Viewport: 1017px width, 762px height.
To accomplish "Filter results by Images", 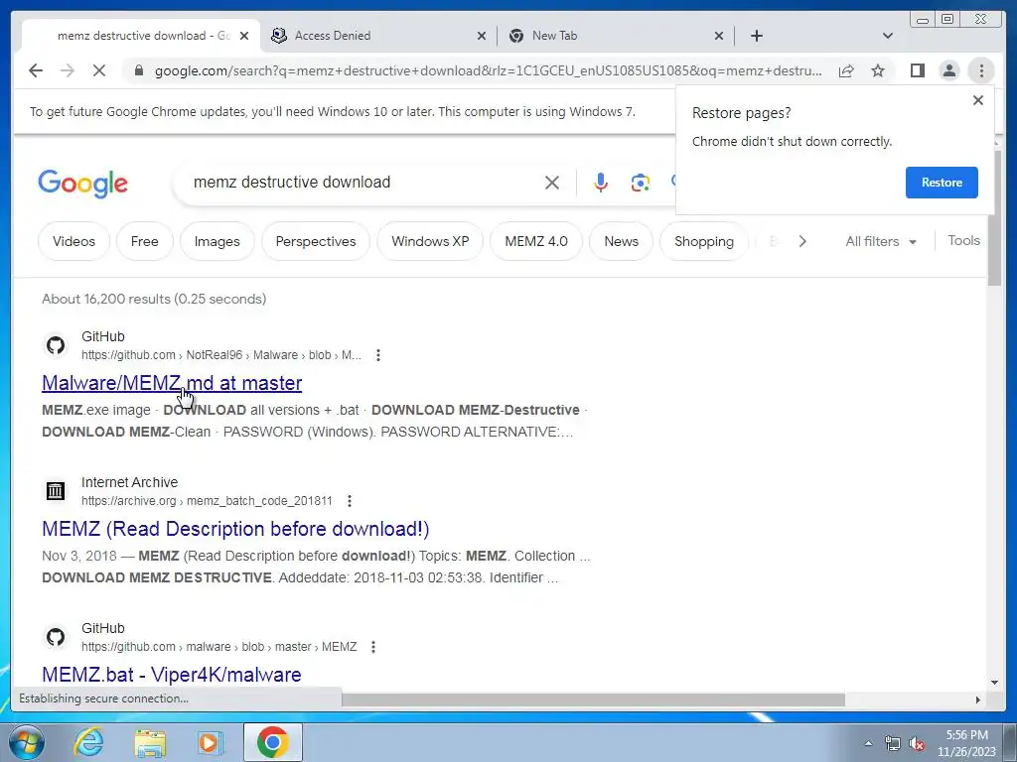I will click(x=218, y=241).
